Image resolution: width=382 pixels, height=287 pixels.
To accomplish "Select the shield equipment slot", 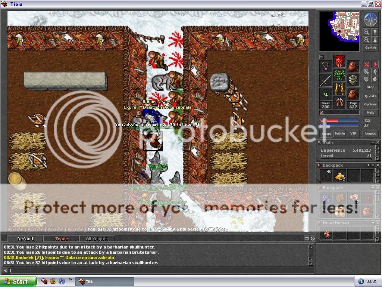I will click(x=353, y=80).
